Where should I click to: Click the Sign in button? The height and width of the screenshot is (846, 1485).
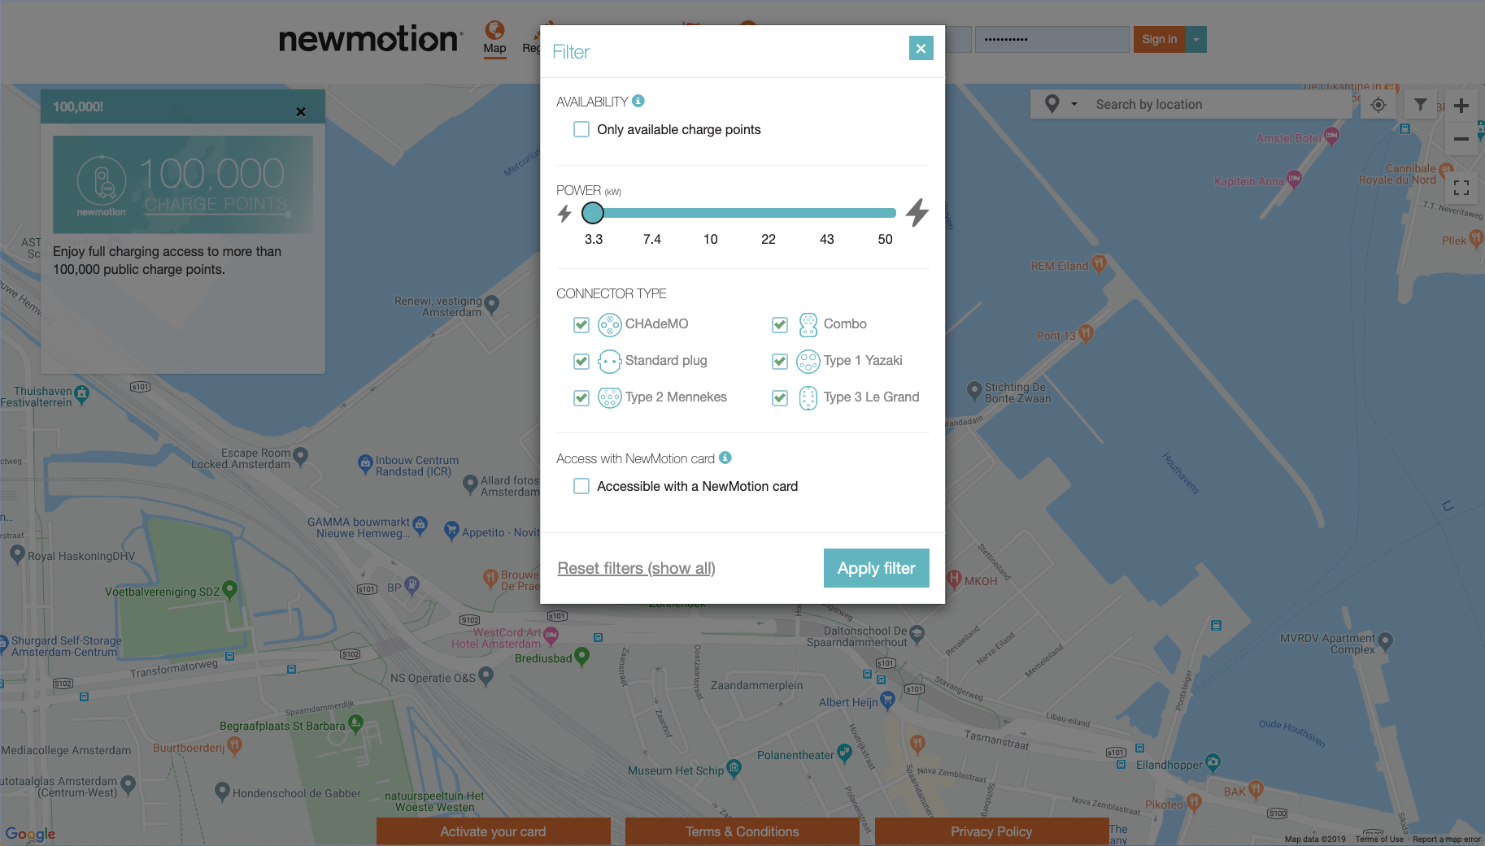coord(1159,39)
